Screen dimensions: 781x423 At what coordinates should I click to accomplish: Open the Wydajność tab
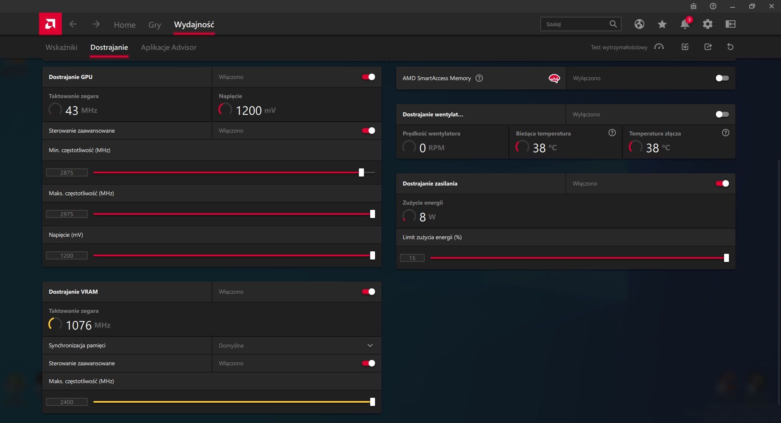pyautogui.click(x=194, y=24)
